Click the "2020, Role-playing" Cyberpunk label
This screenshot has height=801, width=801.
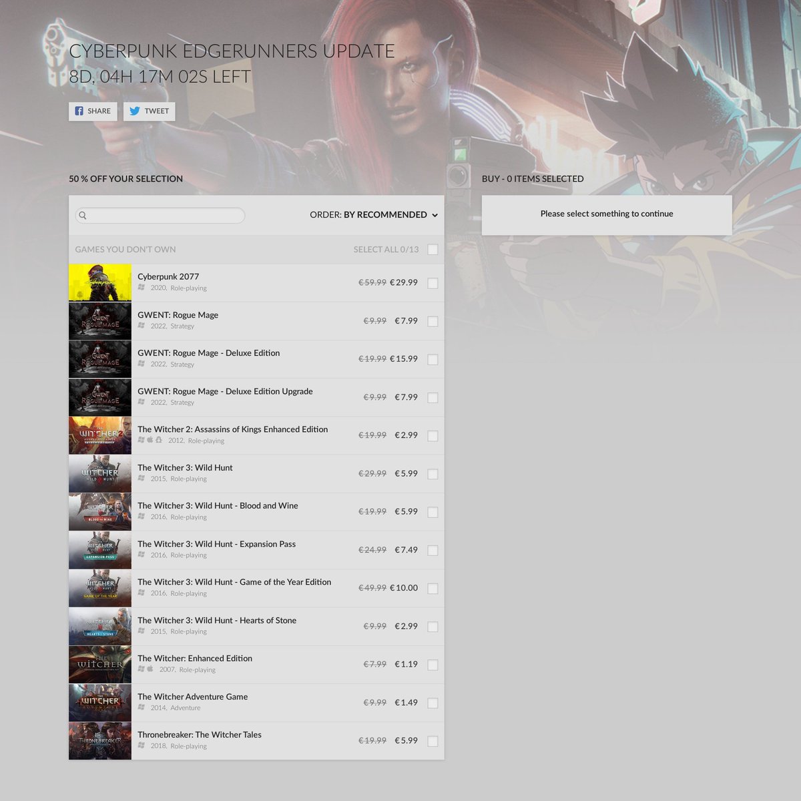178,288
